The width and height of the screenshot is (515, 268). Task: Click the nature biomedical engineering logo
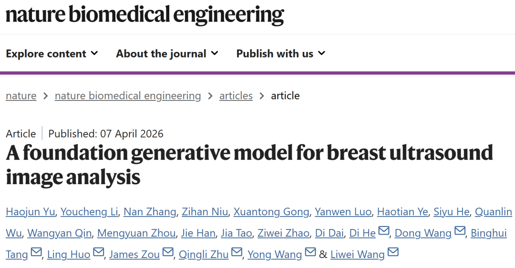point(144,15)
